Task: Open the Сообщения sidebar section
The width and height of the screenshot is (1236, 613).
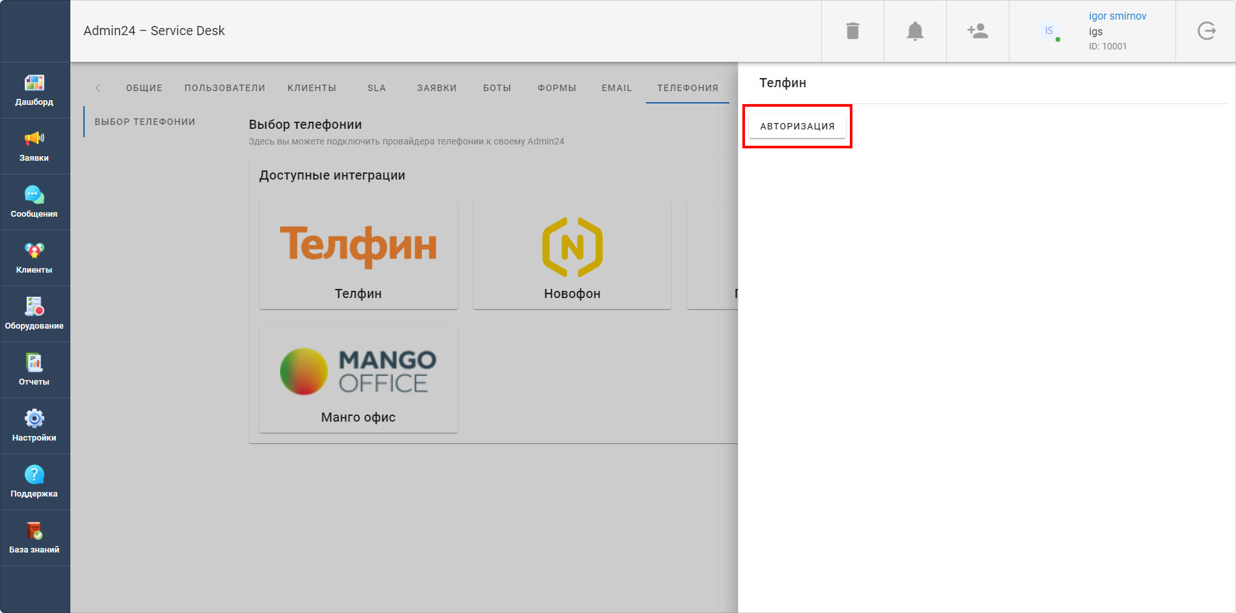Action: [35, 202]
